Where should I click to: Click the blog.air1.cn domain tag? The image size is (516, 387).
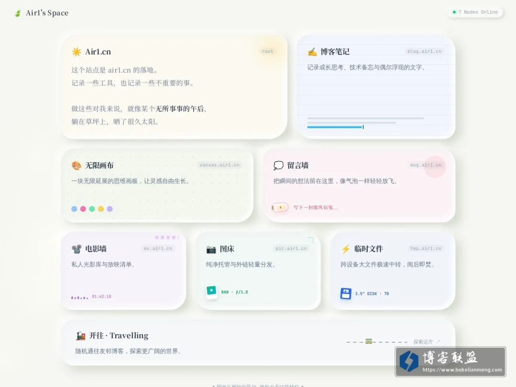[x=424, y=51]
